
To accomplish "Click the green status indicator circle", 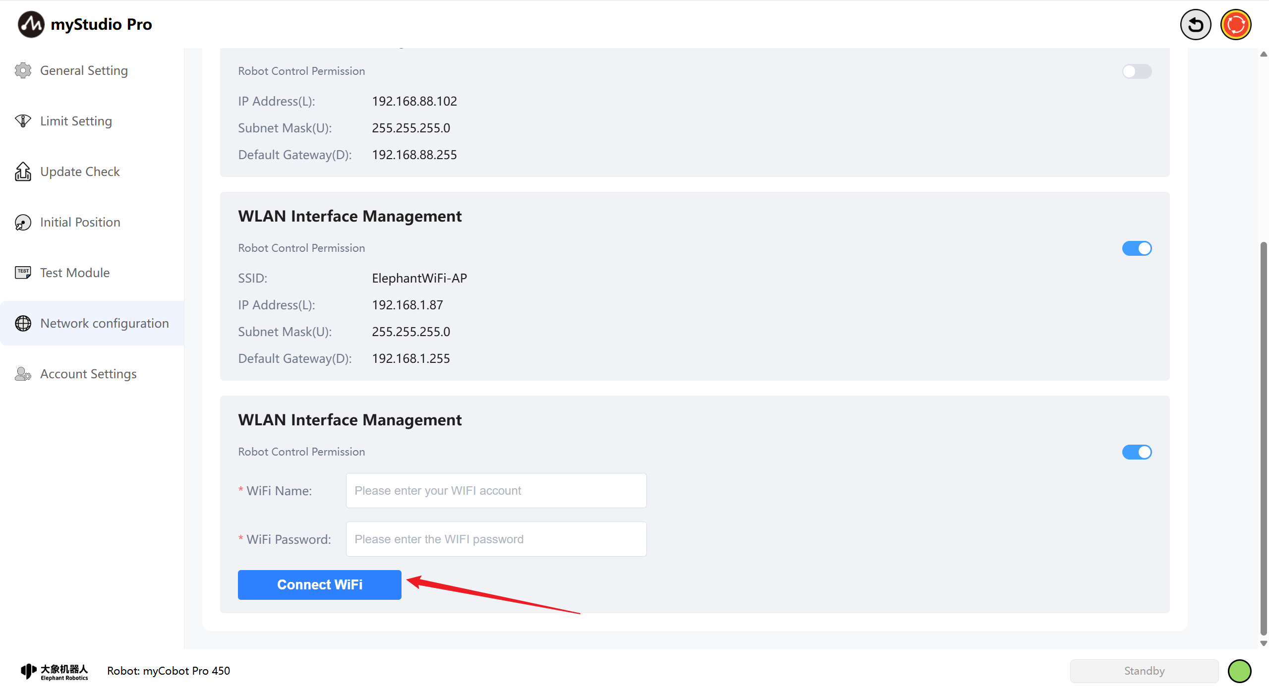I will point(1239,671).
